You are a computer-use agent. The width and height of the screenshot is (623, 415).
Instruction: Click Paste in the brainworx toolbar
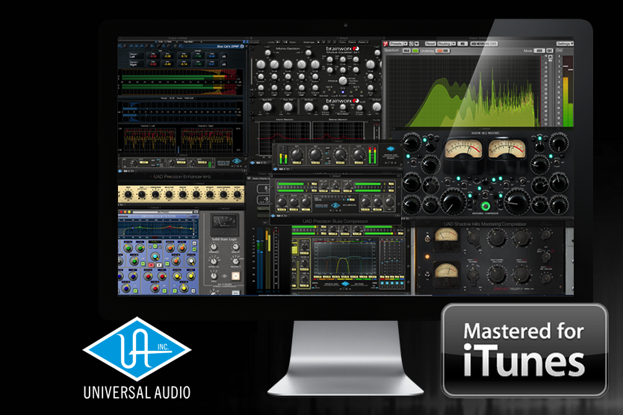coord(353,42)
